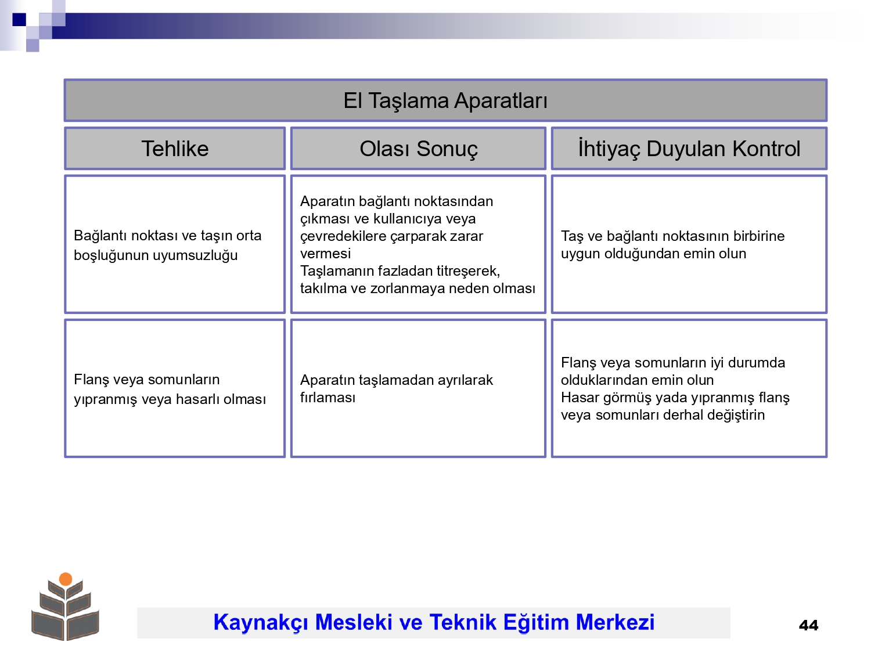The width and height of the screenshot is (871, 653).
Task: Click the orange circle in the logo
Action: (x=66, y=579)
